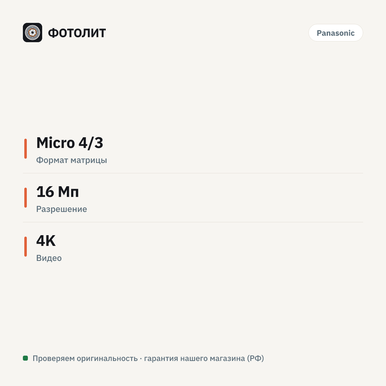This screenshot has height=386, width=386.
Task: Click the Формат матрицы label
Action: pyautogui.click(x=71, y=160)
